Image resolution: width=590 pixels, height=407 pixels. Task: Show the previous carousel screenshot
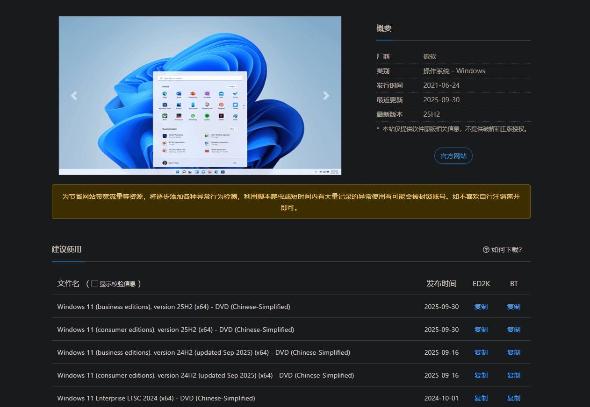(74, 96)
